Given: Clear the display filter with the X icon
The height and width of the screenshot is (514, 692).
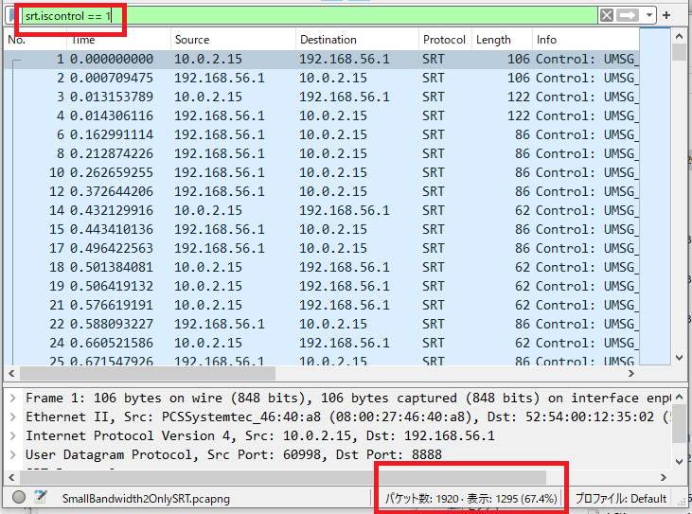Looking at the screenshot, I should click(x=607, y=15).
